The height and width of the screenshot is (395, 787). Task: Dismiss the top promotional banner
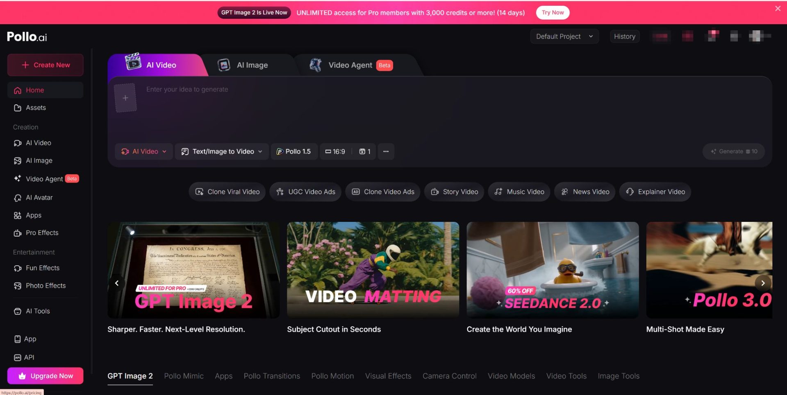778,9
